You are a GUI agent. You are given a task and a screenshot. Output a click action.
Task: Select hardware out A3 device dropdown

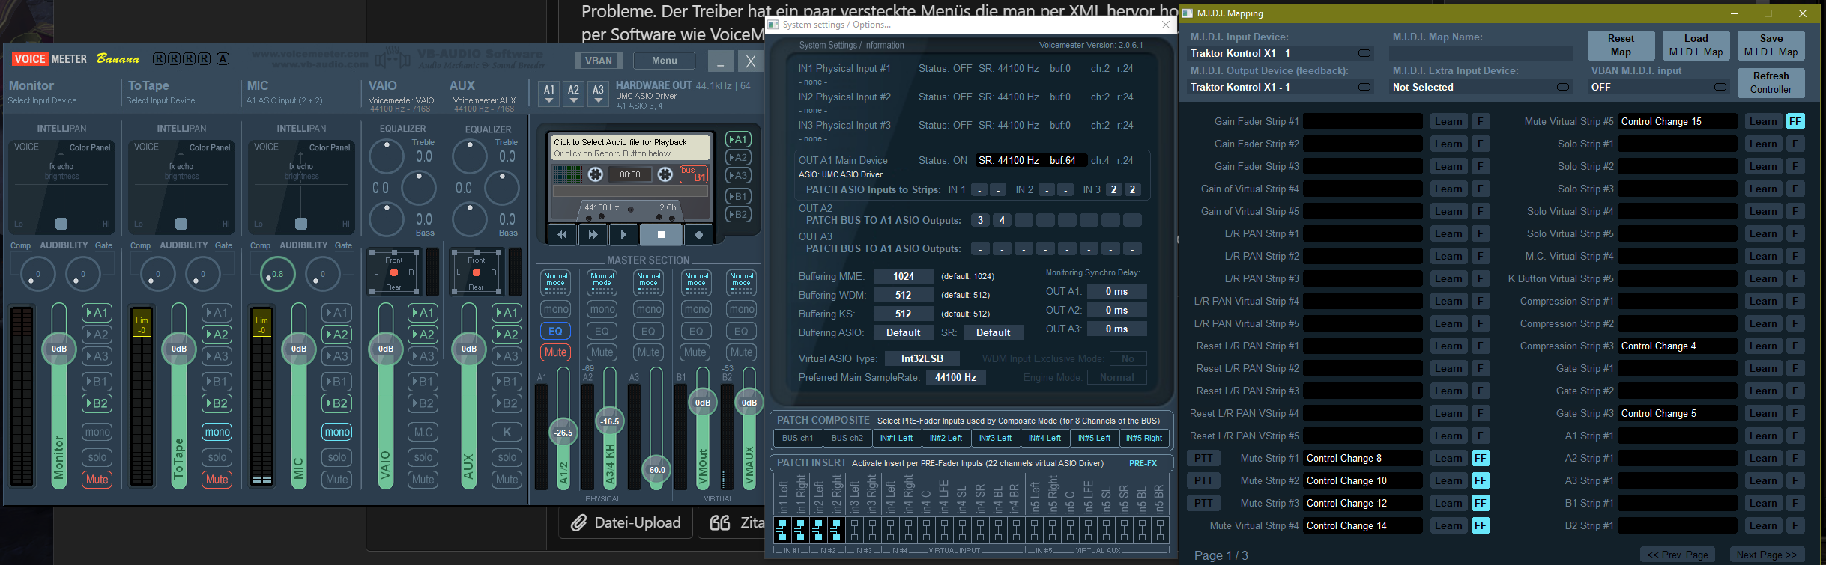click(598, 94)
